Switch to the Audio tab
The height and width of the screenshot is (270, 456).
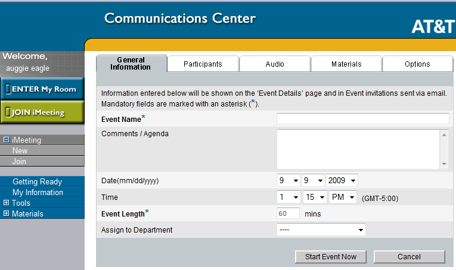click(x=275, y=64)
